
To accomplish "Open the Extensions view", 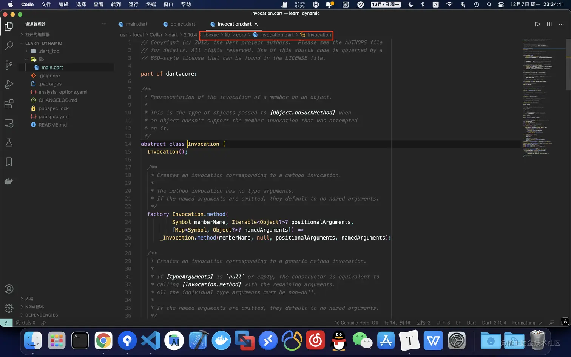I will [9, 104].
